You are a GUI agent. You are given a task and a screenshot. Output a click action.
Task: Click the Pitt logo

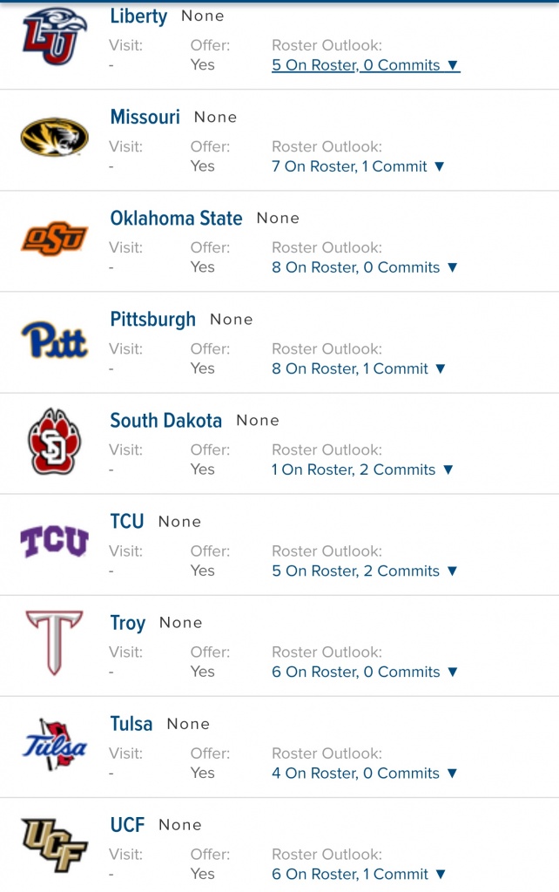54,340
